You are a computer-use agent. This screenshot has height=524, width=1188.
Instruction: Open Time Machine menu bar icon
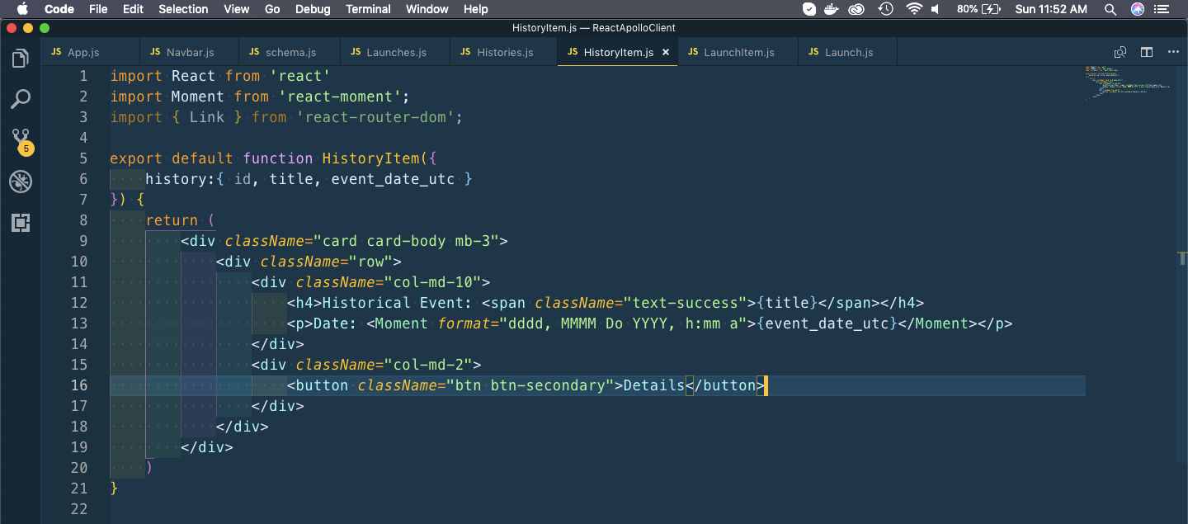(x=886, y=9)
